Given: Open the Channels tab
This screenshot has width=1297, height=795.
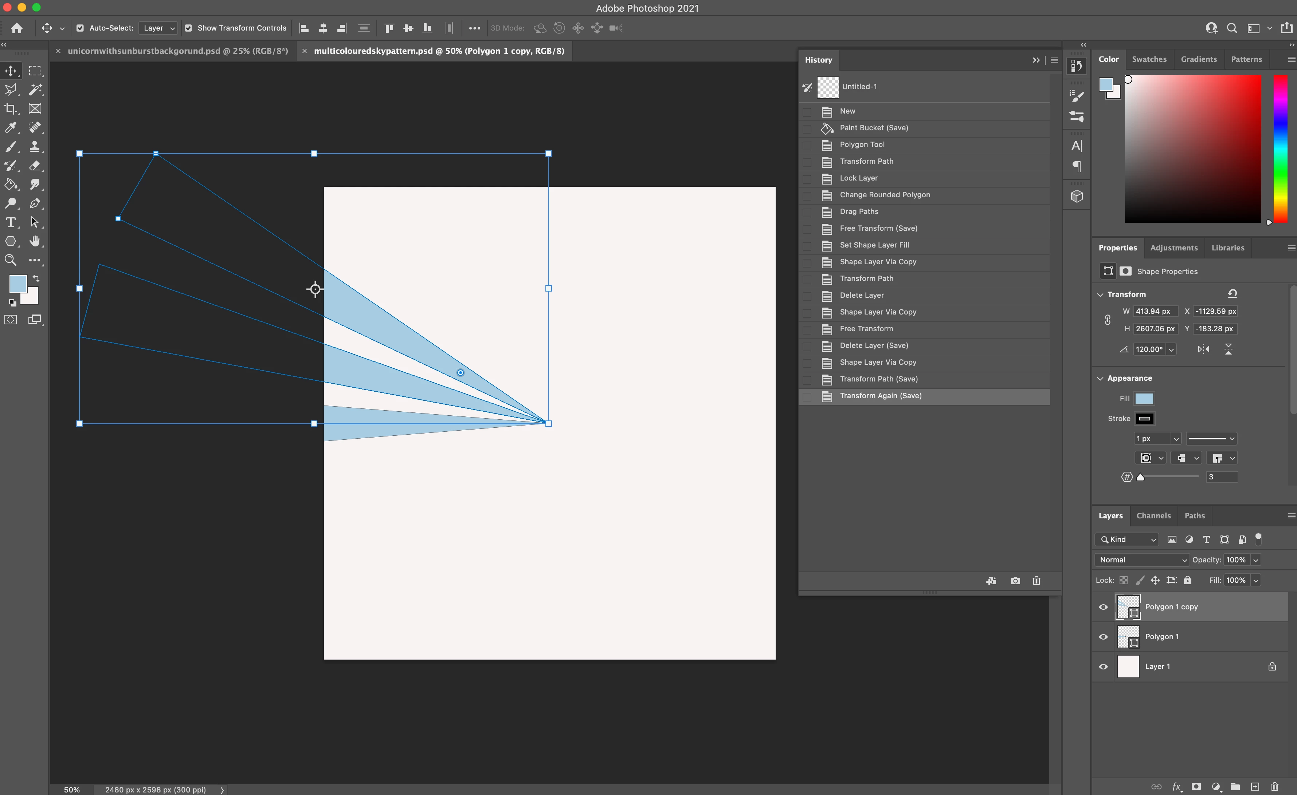Looking at the screenshot, I should (1153, 516).
